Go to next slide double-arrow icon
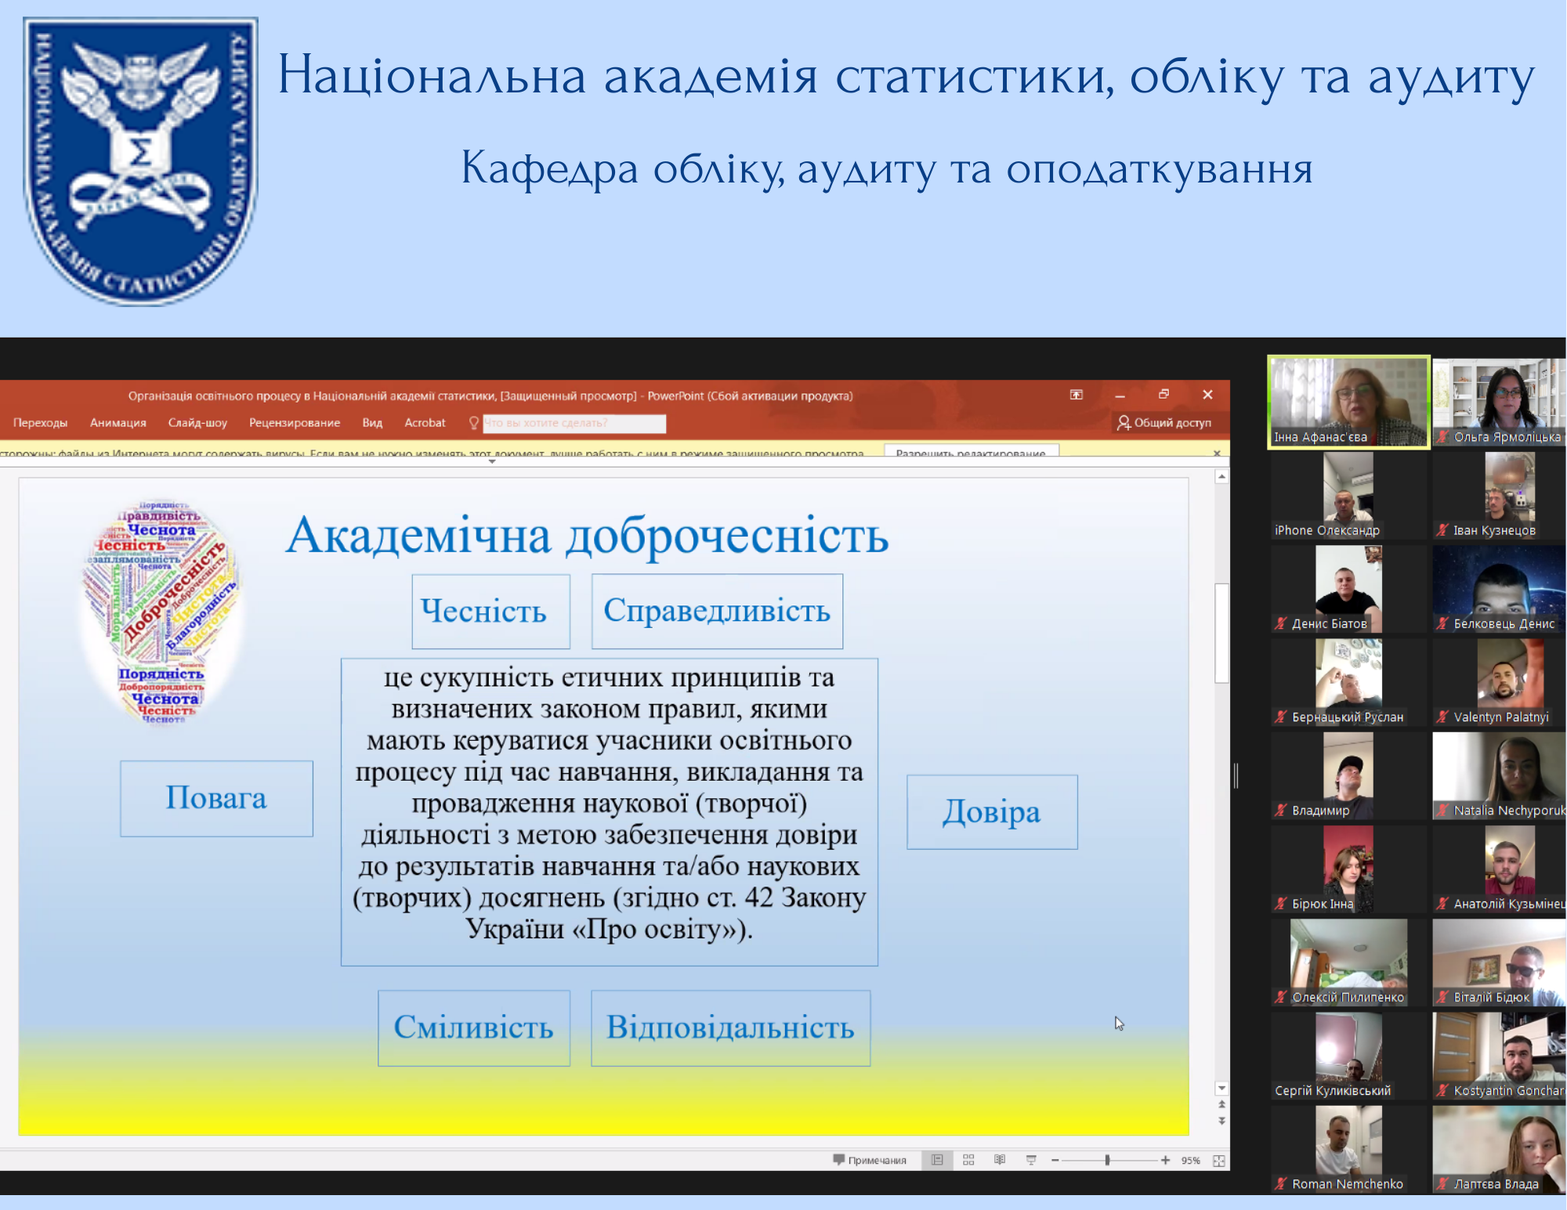This screenshot has width=1567, height=1210. click(1221, 1122)
